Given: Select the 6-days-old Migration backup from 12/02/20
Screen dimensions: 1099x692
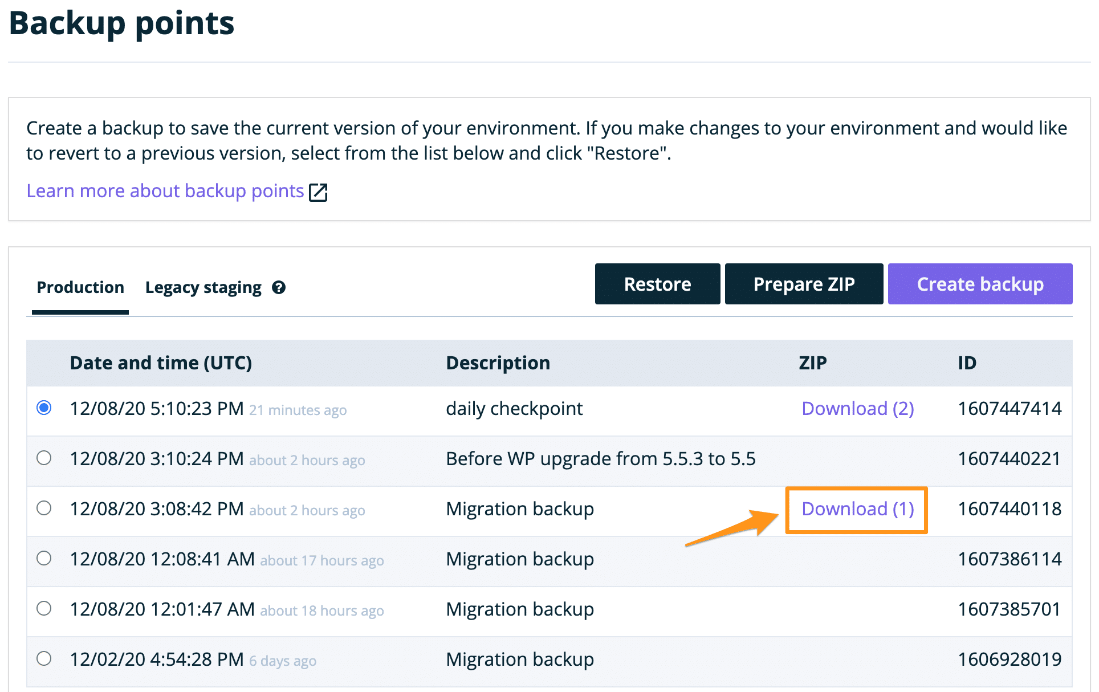Looking at the screenshot, I should tap(44, 659).
